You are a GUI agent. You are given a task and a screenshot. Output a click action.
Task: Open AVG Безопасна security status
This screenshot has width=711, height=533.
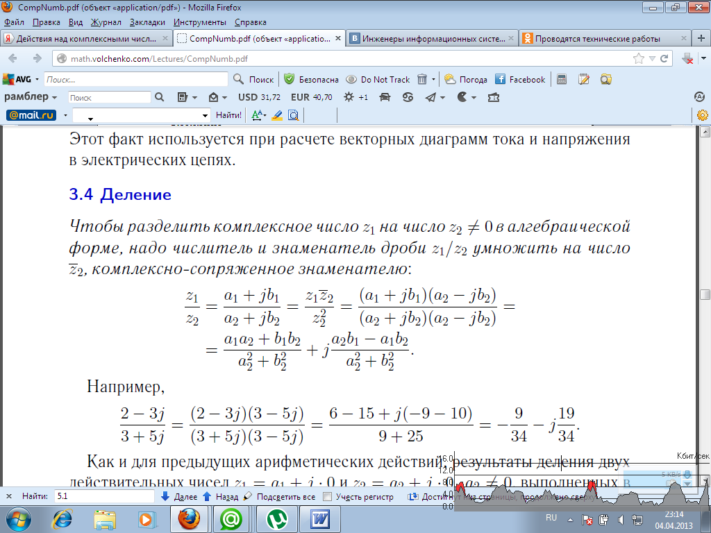coord(312,79)
